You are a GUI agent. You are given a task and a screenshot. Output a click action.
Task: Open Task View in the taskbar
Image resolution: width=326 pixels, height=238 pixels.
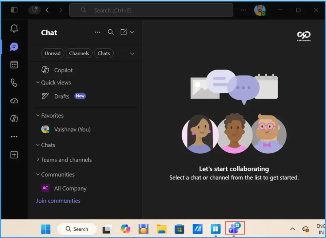[x=108, y=229]
